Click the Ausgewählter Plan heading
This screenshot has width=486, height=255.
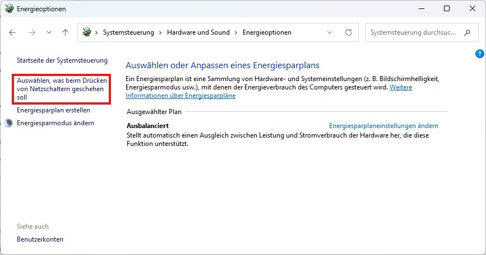click(x=154, y=112)
